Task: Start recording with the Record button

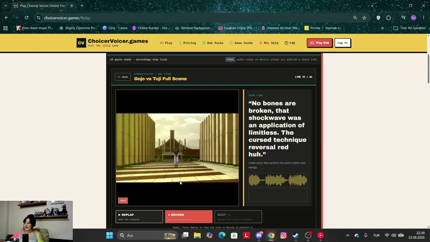Action: click(x=188, y=217)
